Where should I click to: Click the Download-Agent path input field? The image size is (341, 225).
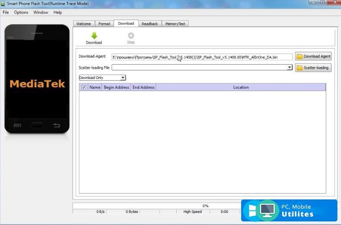[x=202, y=57]
